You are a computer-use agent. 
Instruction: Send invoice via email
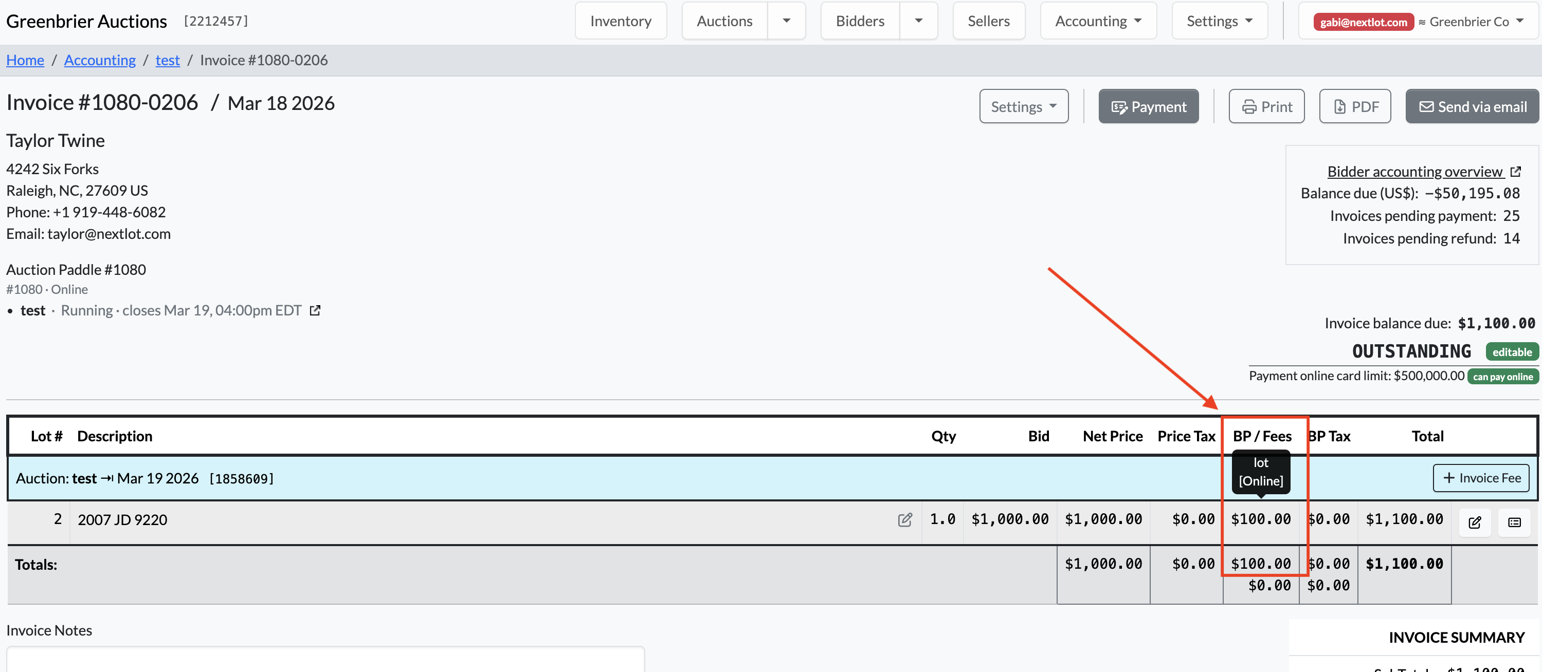tap(1472, 106)
